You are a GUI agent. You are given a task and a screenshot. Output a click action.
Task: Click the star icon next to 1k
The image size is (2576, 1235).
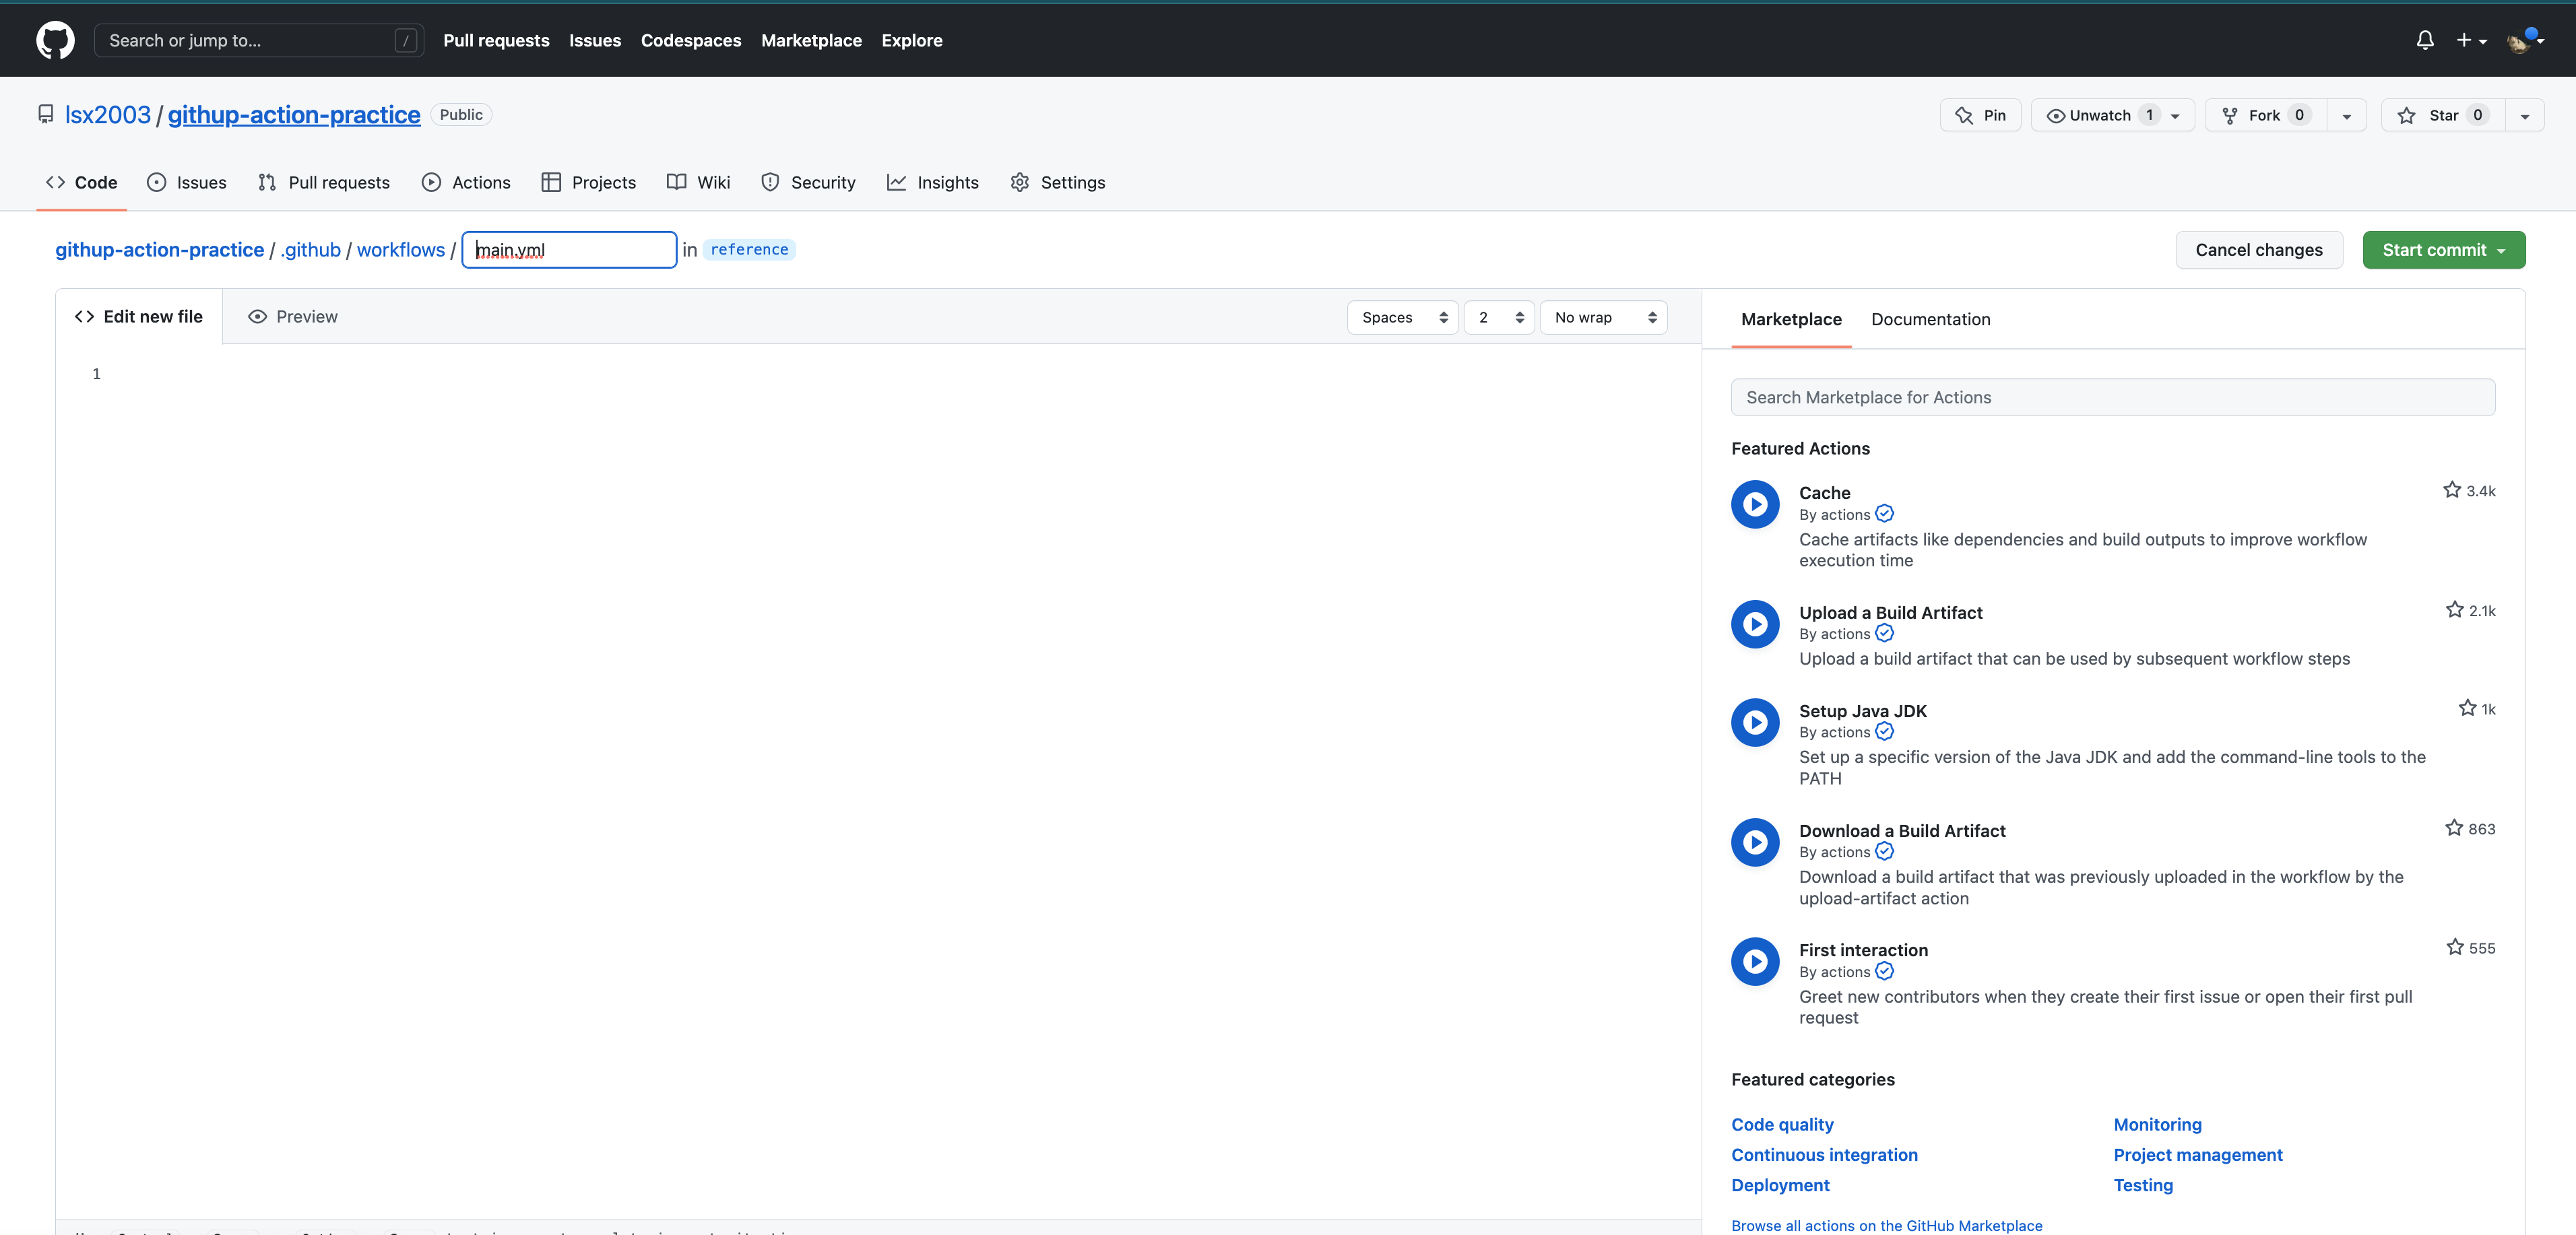pyautogui.click(x=2467, y=708)
